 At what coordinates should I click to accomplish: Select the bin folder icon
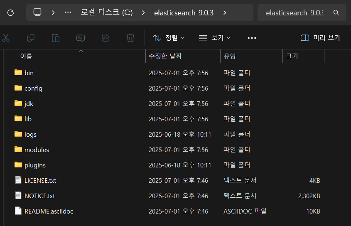18,73
